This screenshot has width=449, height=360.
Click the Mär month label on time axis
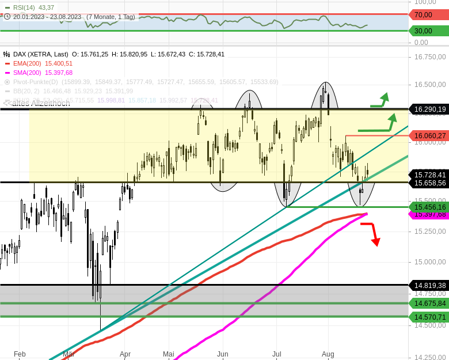[69, 354]
